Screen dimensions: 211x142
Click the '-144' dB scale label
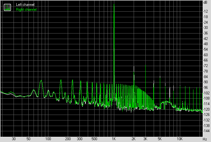coord(206,131)
